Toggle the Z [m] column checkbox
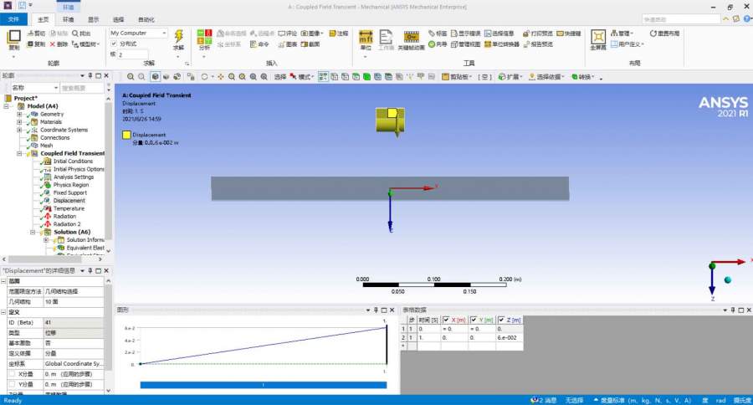Viewport: 753px width, 405px height. point(501,320)
